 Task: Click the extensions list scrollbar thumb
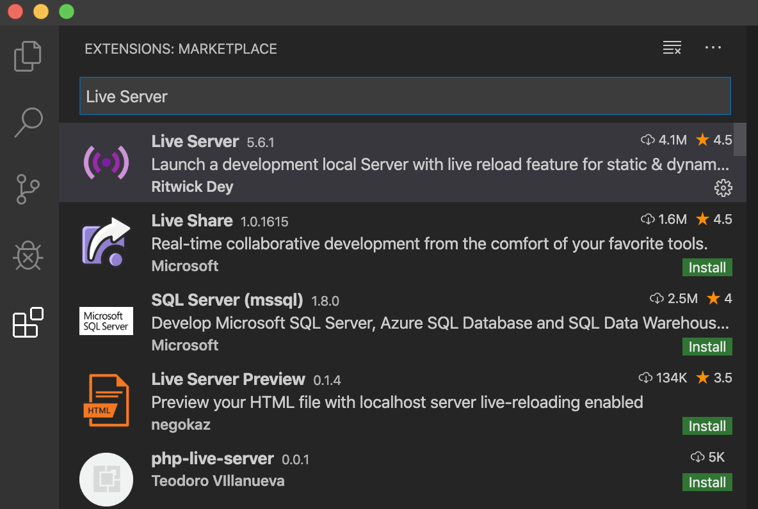[740, 139]
